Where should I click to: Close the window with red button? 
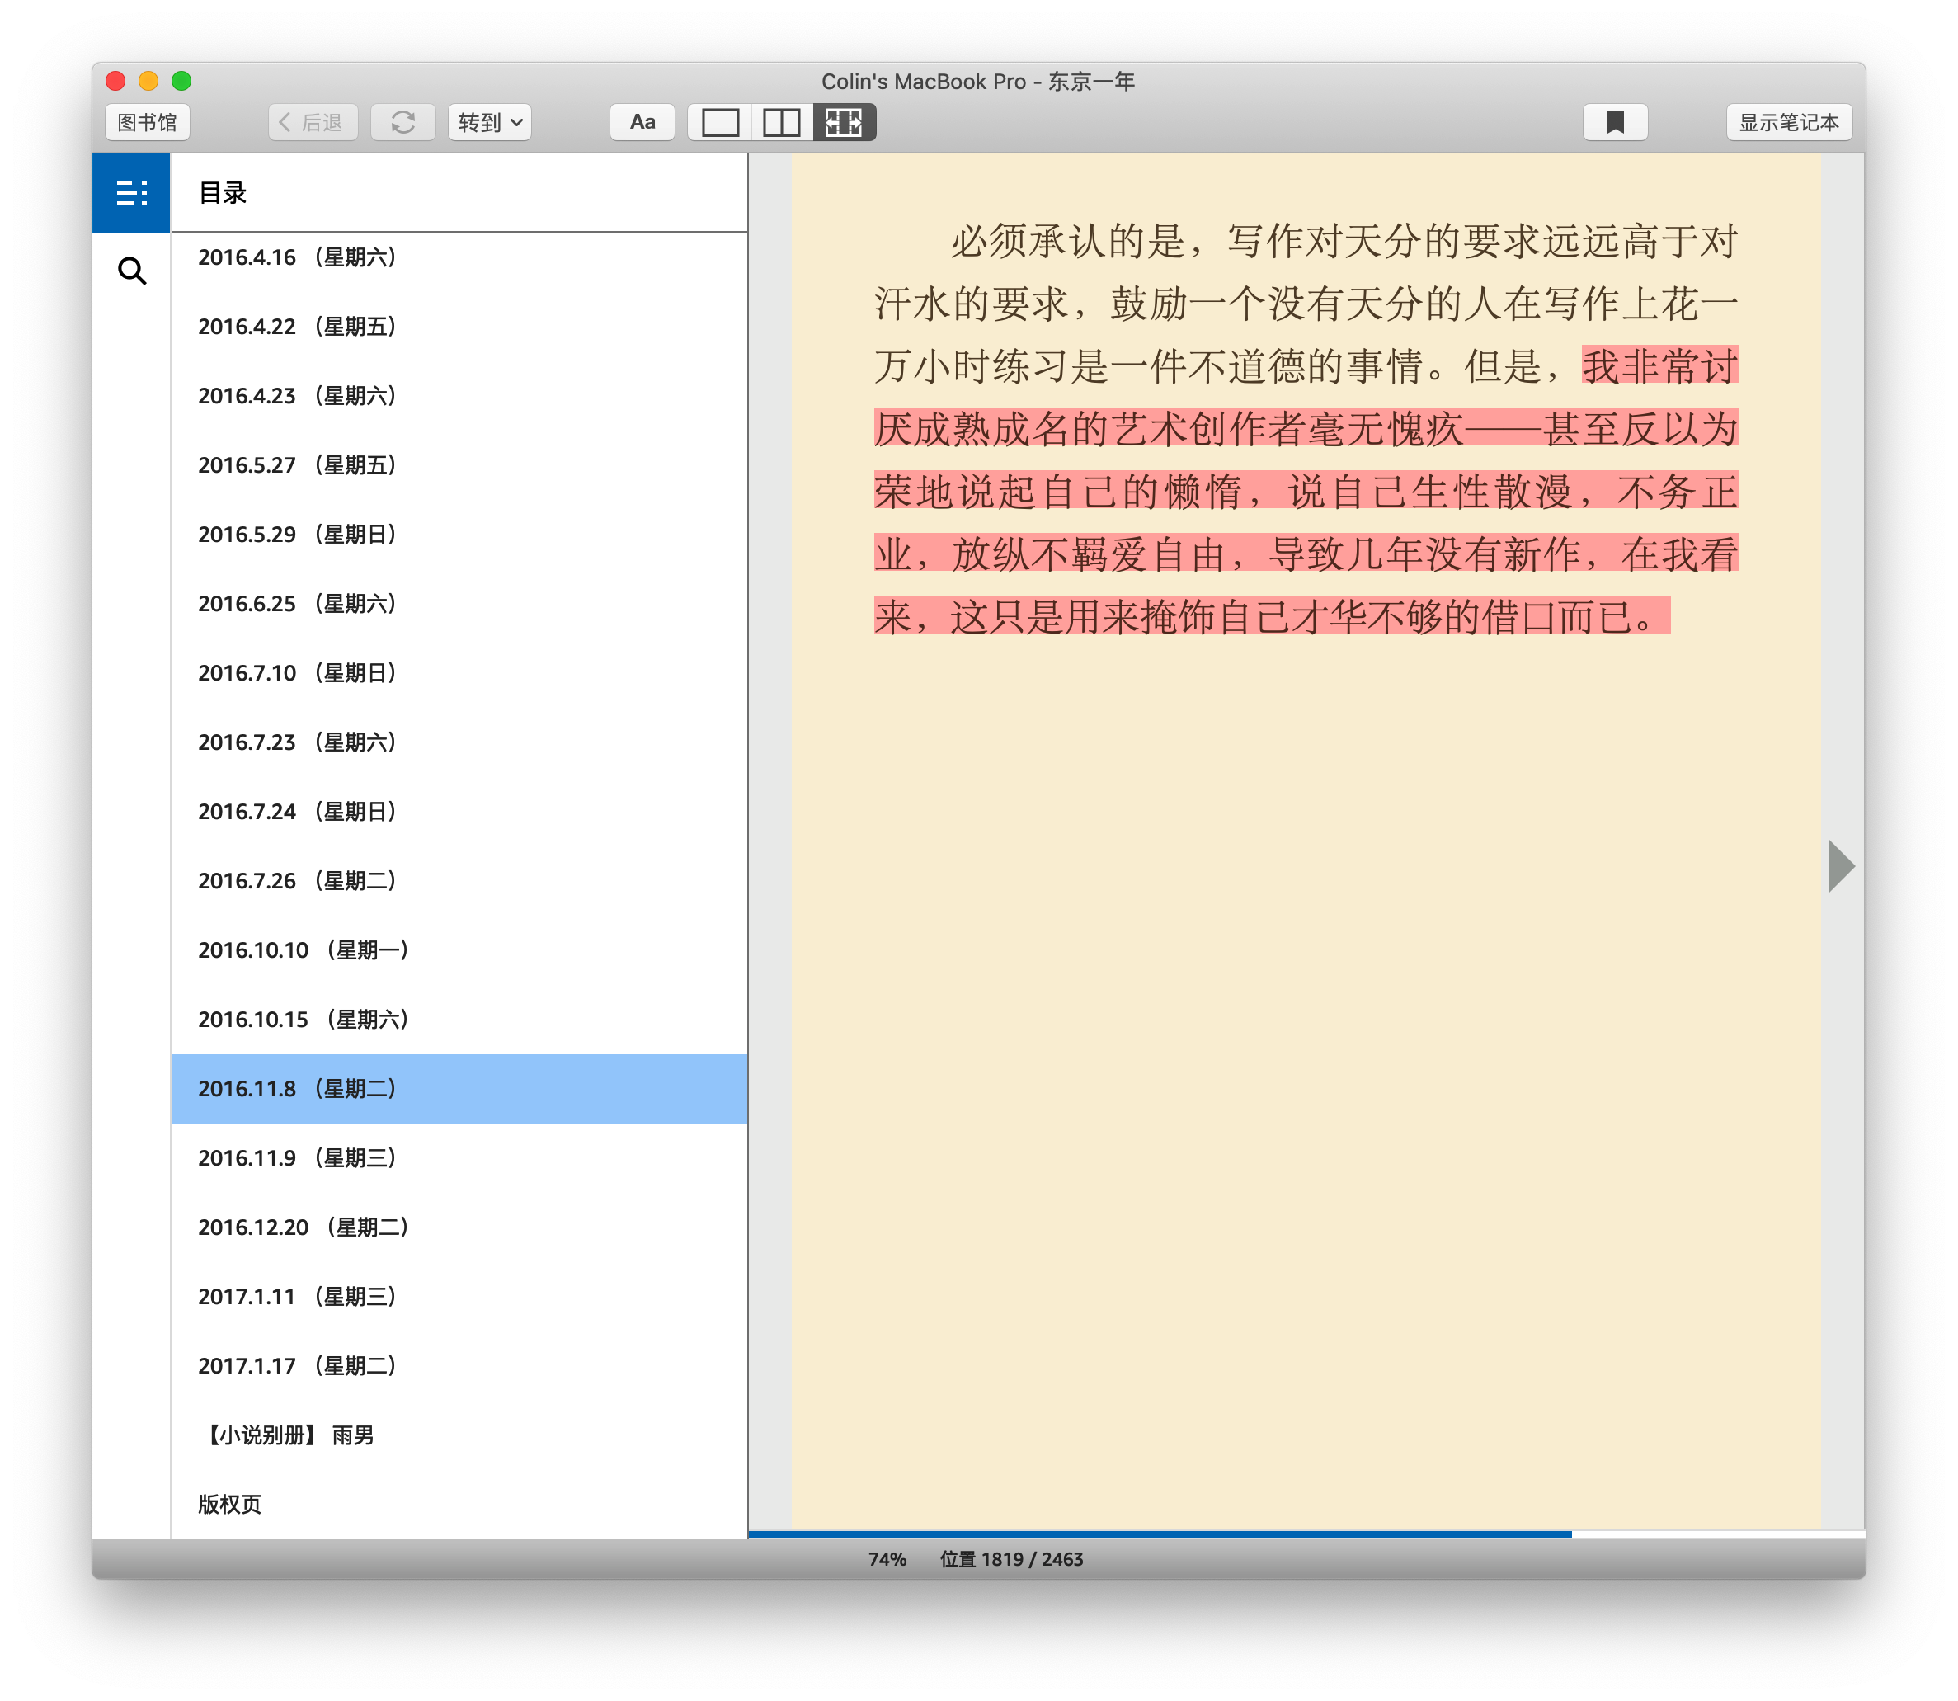coord(115,82)
